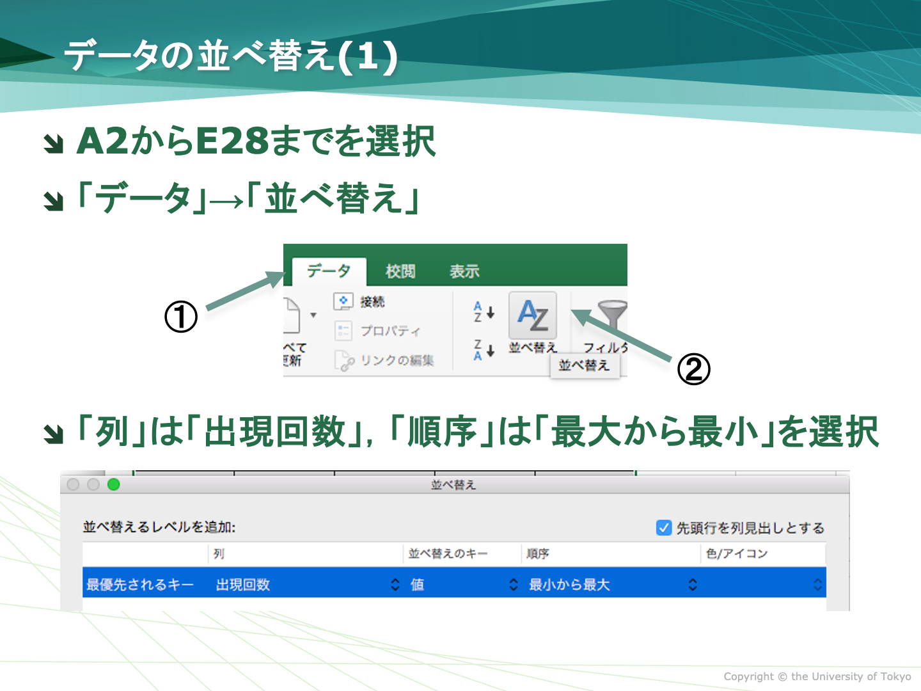Screen dimensions: 921x691
Task: Click 並べ替えるレベルを追加 label
Action: [159, 527]
